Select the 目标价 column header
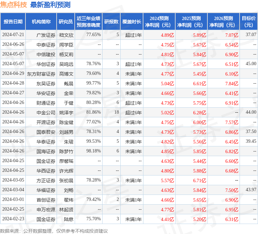The width and height of the screenshot is (258, 234). click(x=249, y=21)
